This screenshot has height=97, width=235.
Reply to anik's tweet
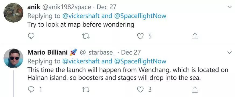[x=31, y=36]
